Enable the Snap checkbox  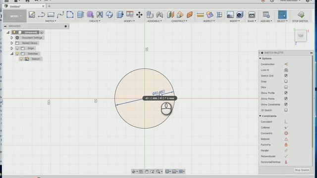(x=286, y=81)
